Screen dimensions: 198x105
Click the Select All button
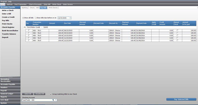tap(28, 94)
